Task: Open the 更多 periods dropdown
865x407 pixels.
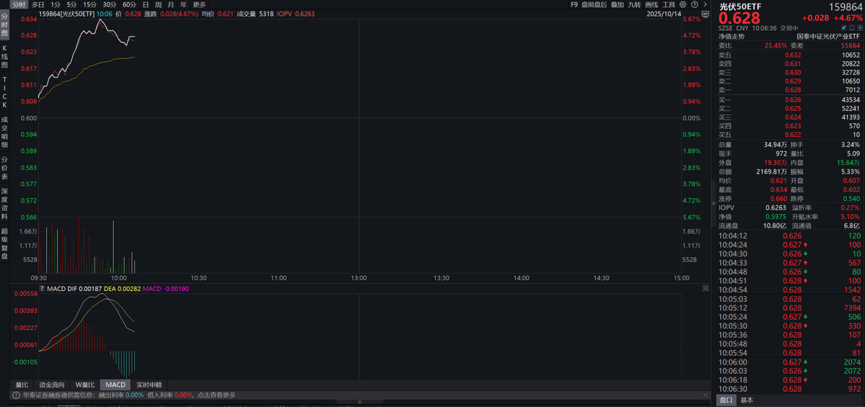Action: (x=199, y=4)
